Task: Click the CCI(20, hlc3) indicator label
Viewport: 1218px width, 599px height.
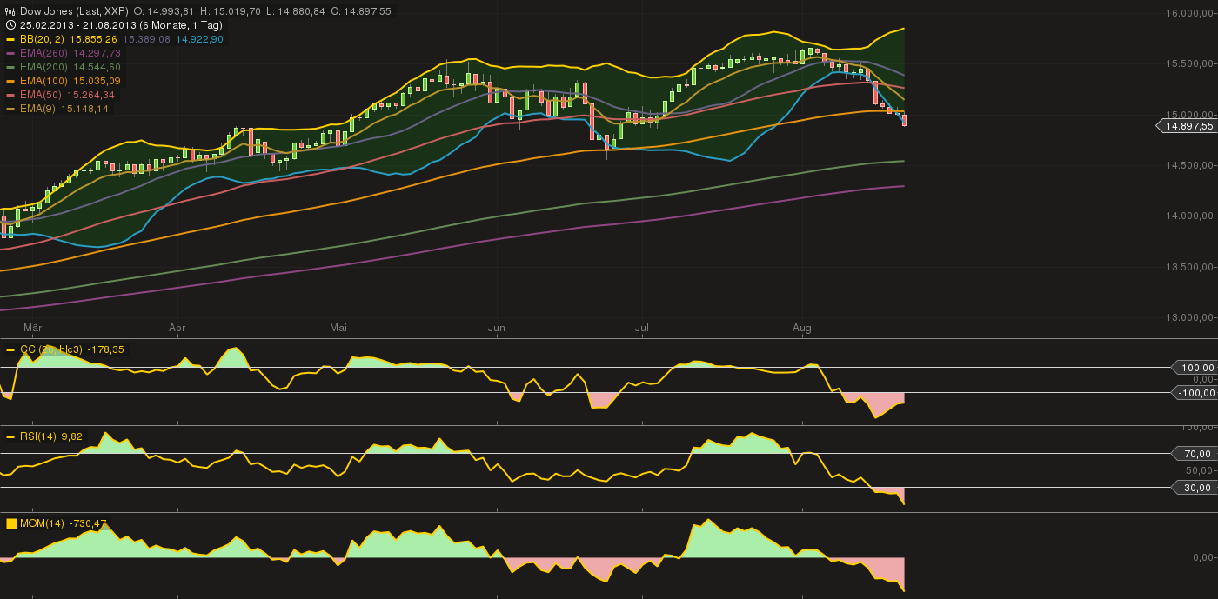Action: [51, 349]
